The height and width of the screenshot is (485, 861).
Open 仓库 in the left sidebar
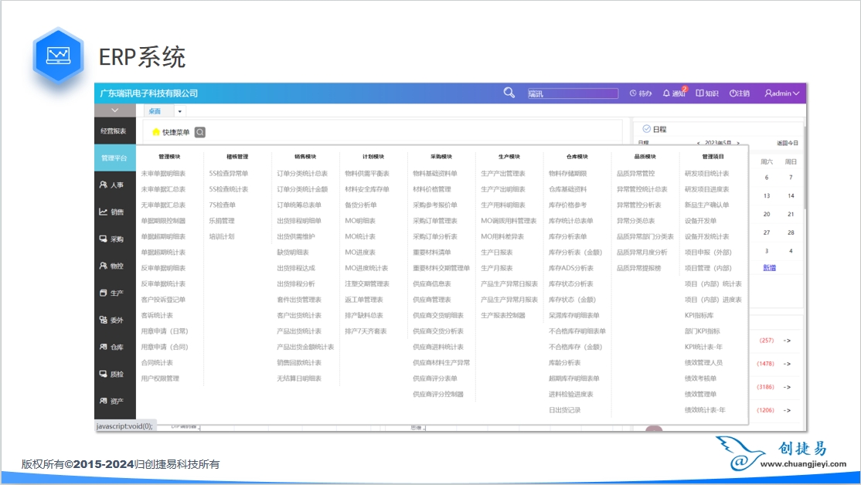[111, 348]
